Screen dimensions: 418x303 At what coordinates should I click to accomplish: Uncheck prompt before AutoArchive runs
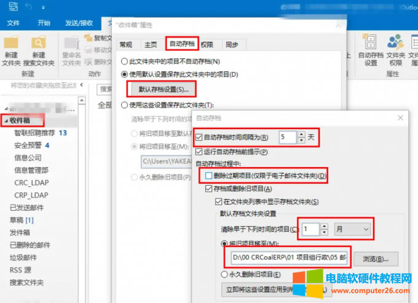(199, 151)
